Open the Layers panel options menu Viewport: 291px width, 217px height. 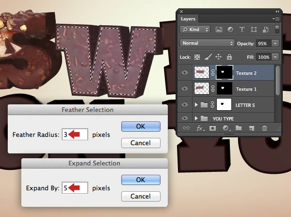pos(276,18)
